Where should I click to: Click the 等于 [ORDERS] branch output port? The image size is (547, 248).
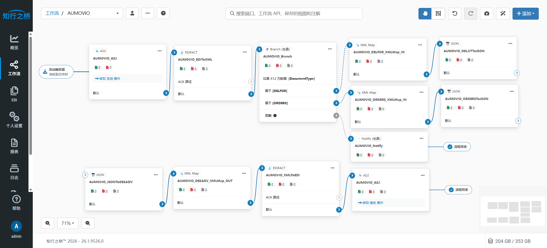[x=336, y=103]
